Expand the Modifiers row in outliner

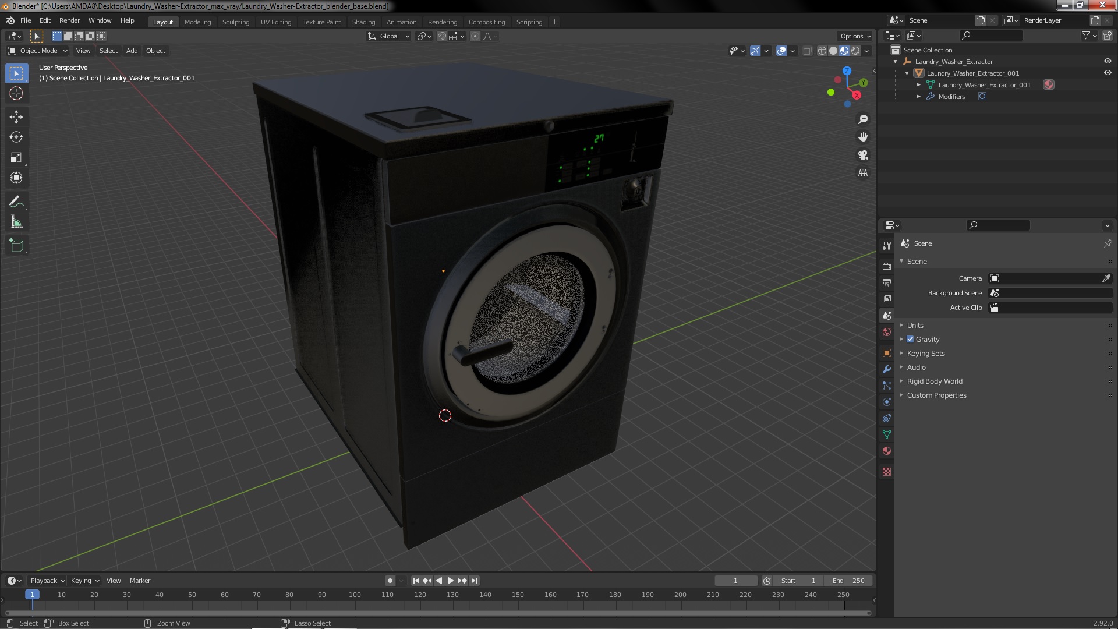(x=919, y=97)
